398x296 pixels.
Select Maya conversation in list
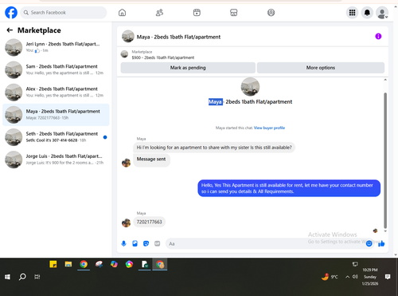pyautogui.click(x=56, y=115)
